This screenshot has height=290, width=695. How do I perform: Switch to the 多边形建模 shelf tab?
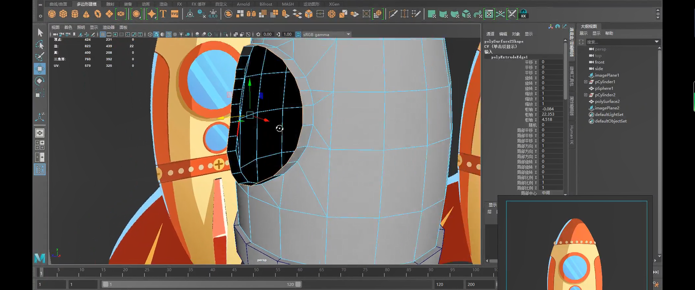coord(86,4)
